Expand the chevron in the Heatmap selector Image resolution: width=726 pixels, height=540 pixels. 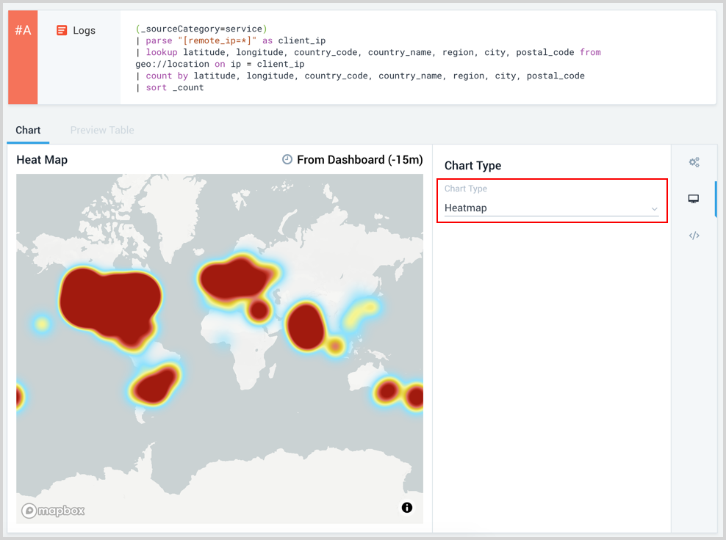point(654,208)
